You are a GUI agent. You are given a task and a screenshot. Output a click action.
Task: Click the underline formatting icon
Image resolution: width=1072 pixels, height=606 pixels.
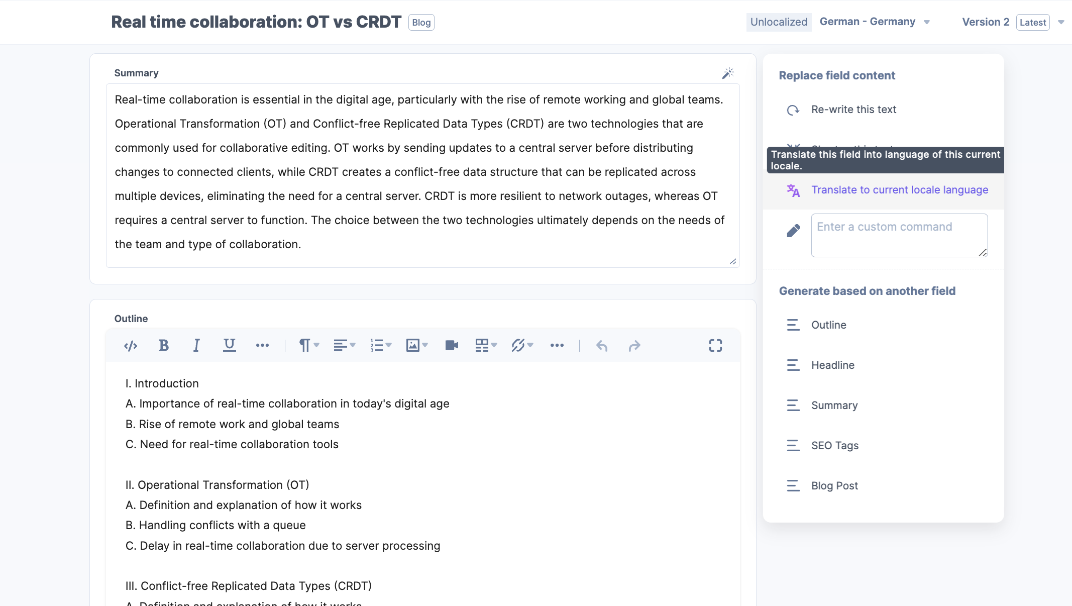228,345
